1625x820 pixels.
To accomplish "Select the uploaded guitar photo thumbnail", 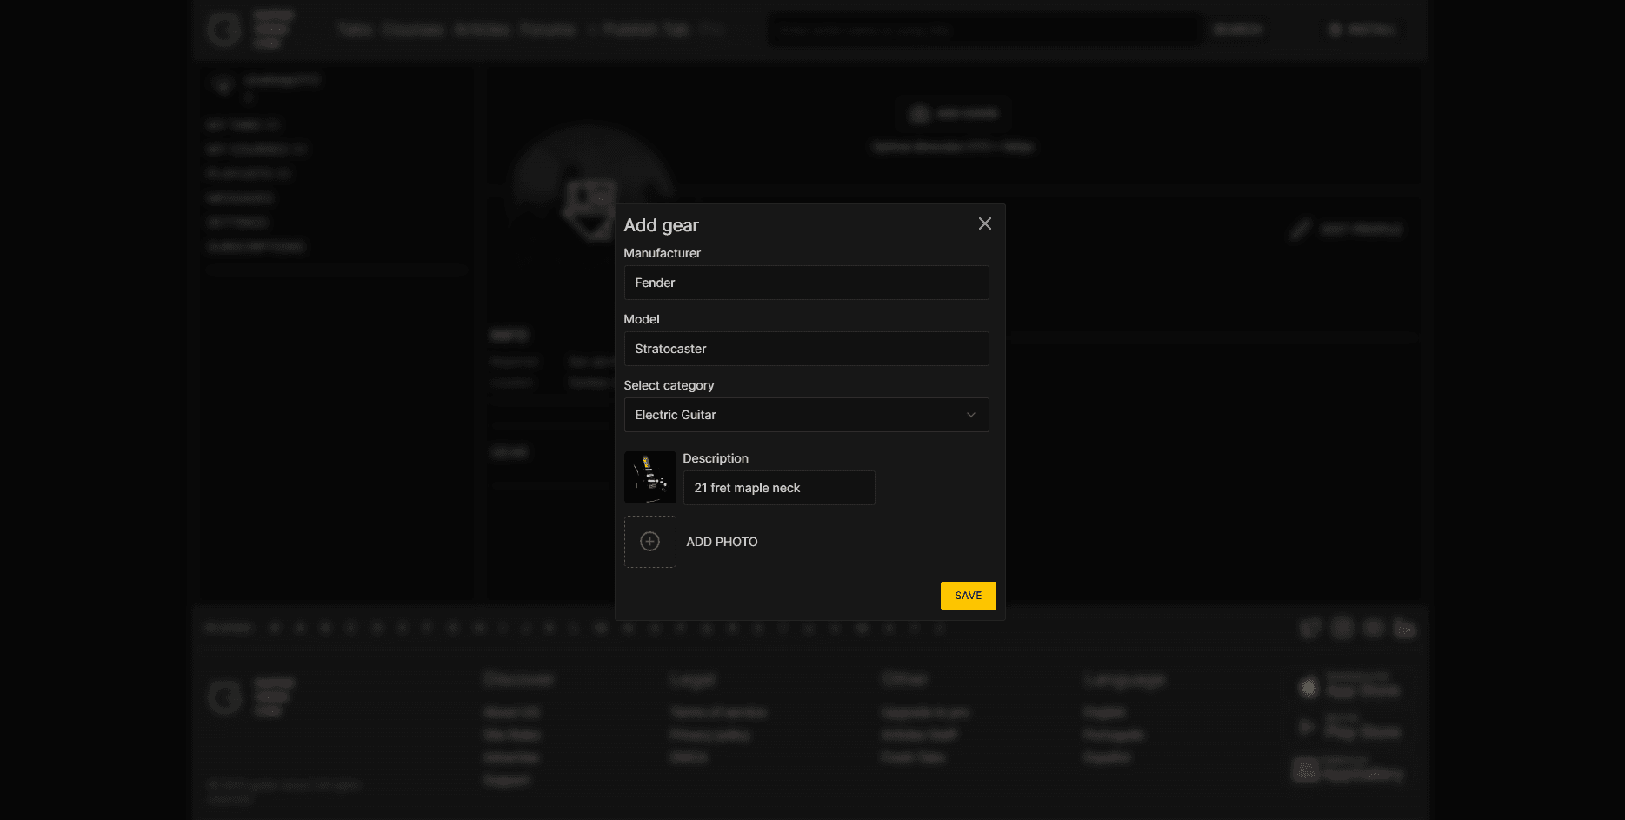I will (649, 477).
